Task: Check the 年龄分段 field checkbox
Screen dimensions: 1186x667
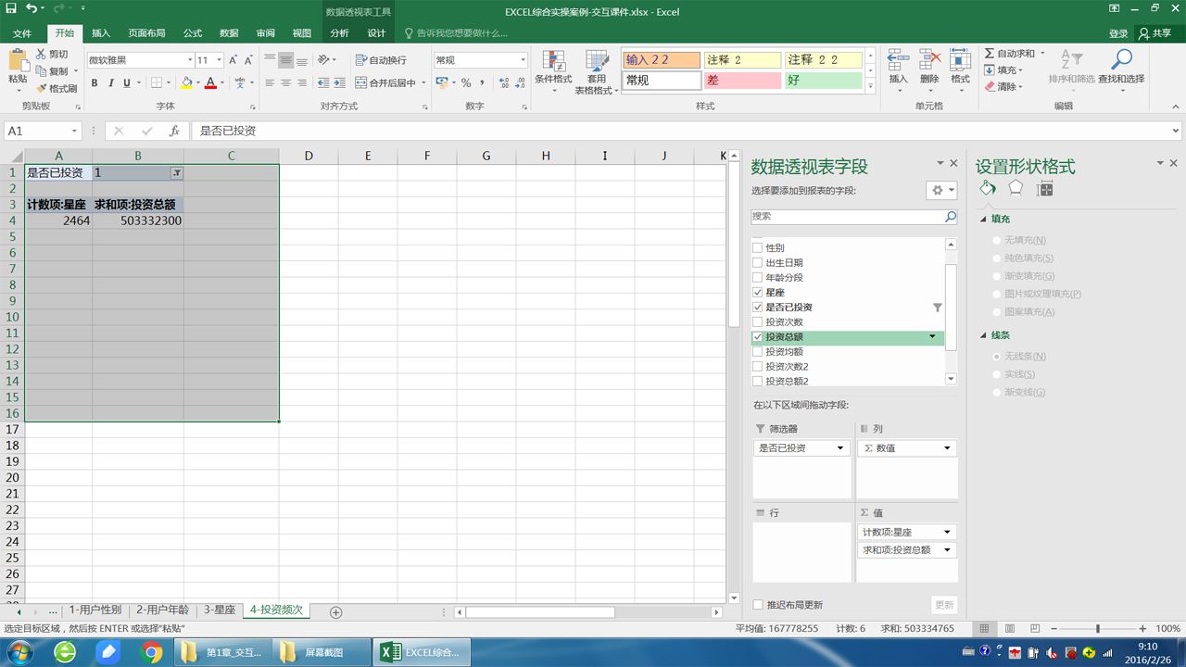Action: [x=758, y=278]
